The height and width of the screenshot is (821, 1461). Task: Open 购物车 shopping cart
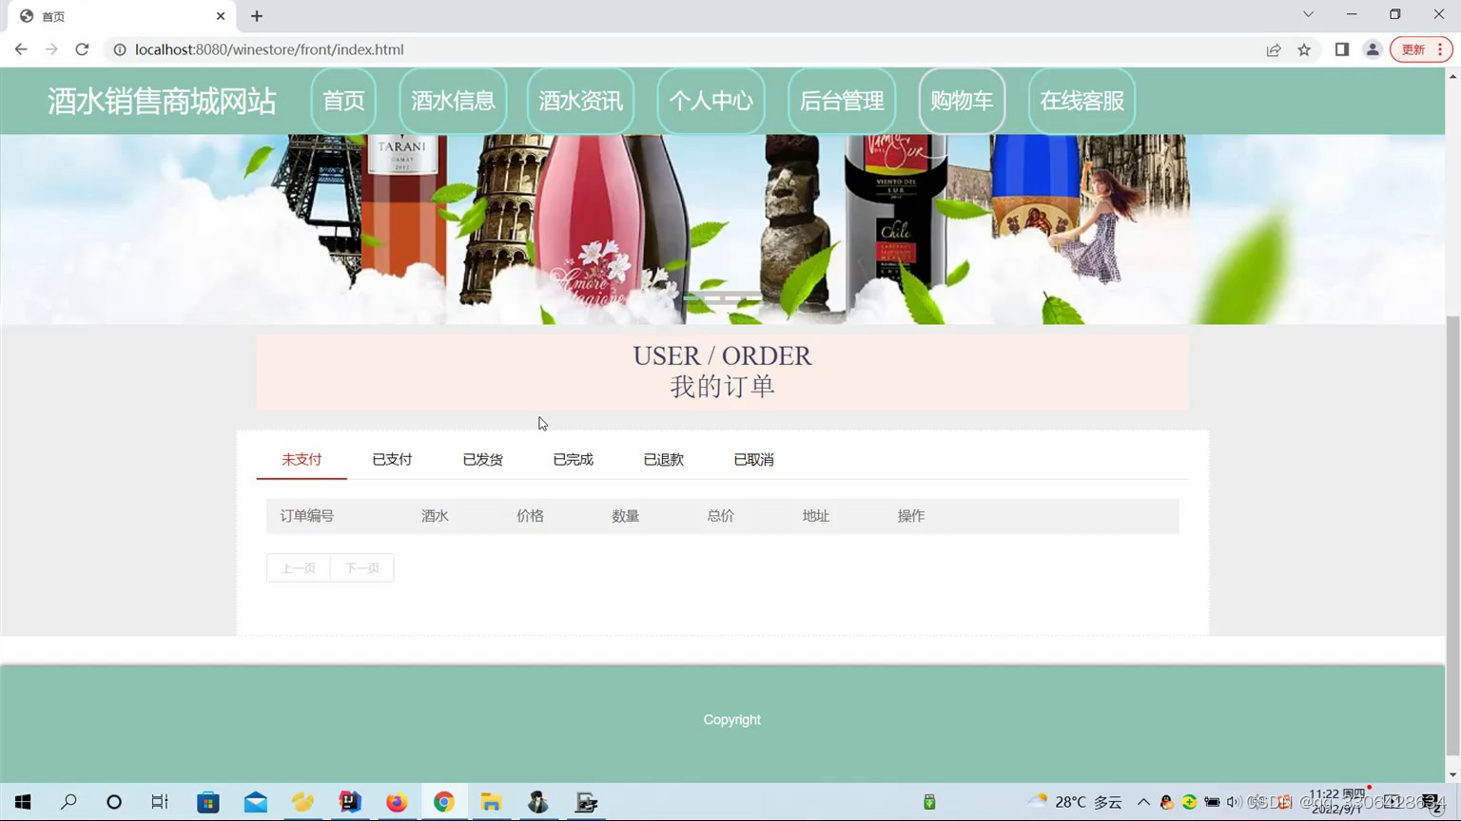(x=962, y=101)
